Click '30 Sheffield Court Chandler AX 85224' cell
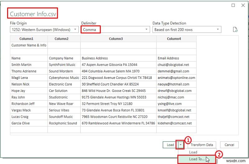The height and width of the screenshot is (164, 249). [x=119, y=84]
